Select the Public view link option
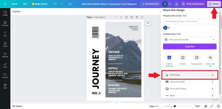The height and width of the screenshot is (109, 222). pos(210,61)
